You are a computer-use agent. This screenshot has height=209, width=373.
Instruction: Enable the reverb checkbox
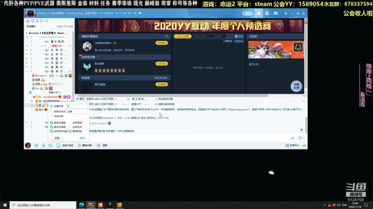pos(70,123)
